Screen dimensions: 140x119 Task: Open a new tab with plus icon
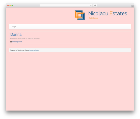[x=133, y=6]
